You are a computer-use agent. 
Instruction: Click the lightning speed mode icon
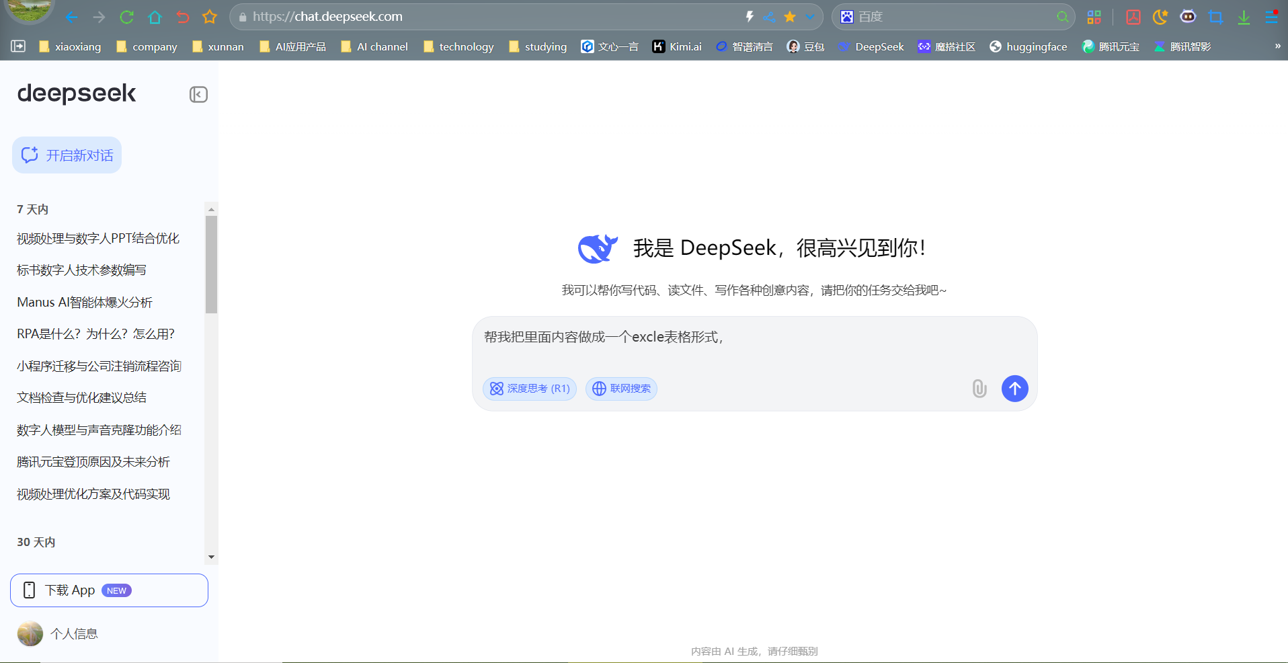click(x=750, y=17)
